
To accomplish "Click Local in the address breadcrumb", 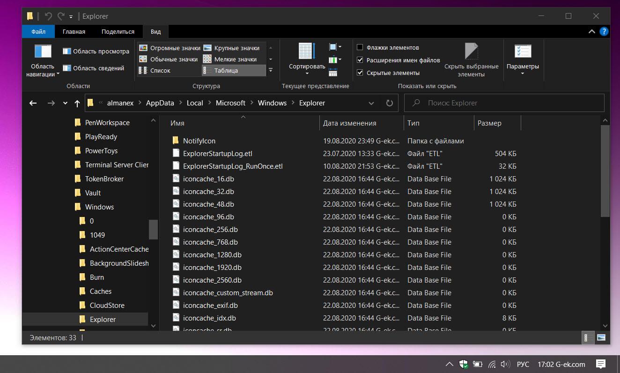I will pyautogui.click(x=195, y=103).
